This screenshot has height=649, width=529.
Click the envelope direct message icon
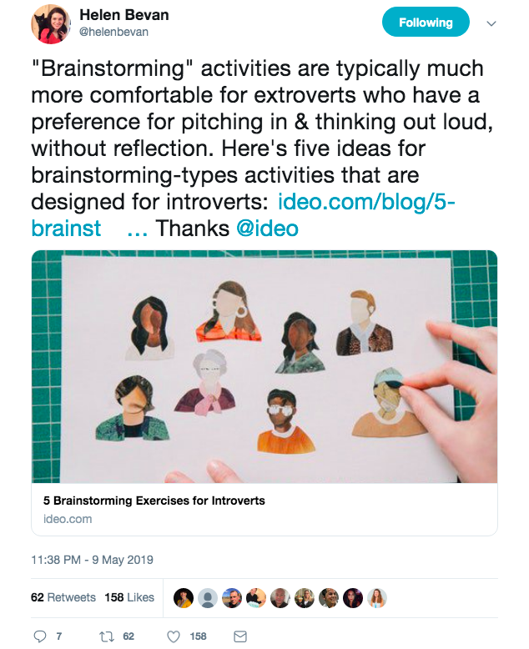click(x=240, y=636)
